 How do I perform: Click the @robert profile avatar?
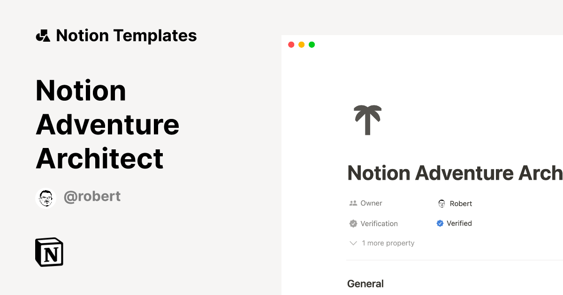(x=46, y=198)
